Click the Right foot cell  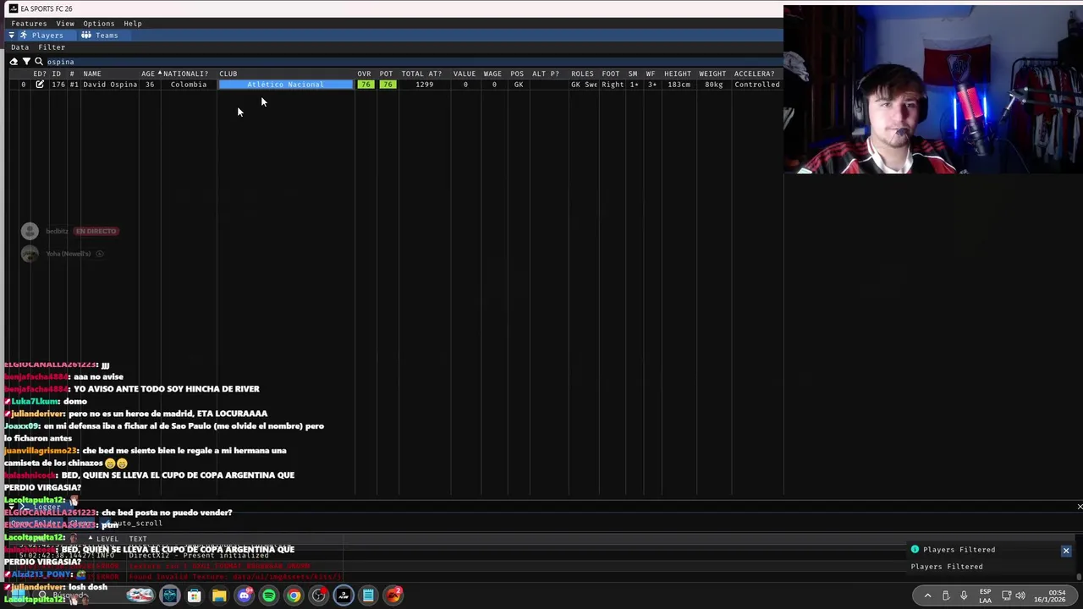point(613,85)
